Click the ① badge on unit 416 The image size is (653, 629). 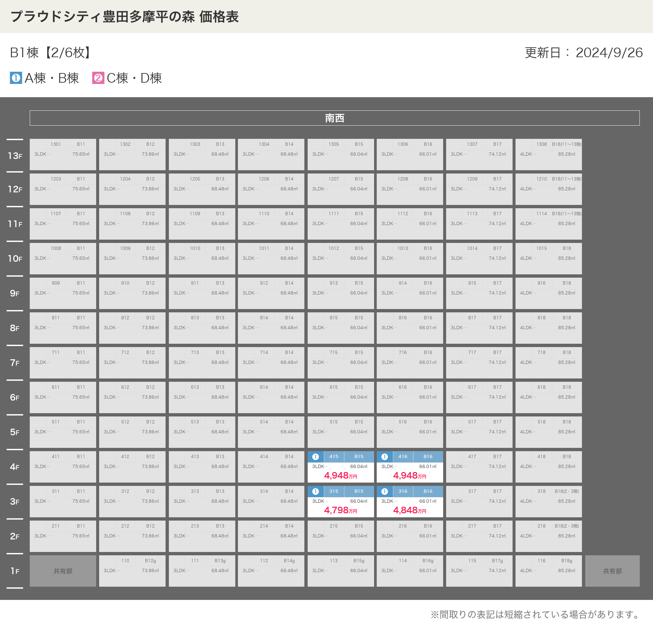384,457
